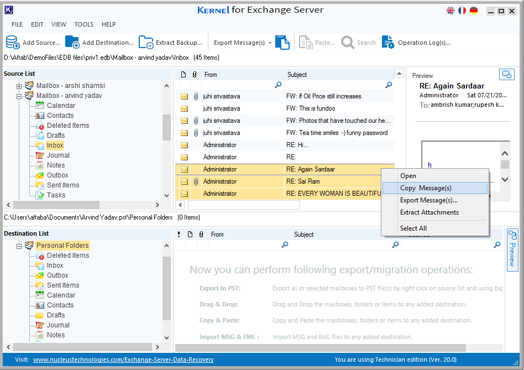The width and height of the screenshot is (524, 370).
Task: Click the destination Subject column search magnifier
Action: [x=395, y=244]
